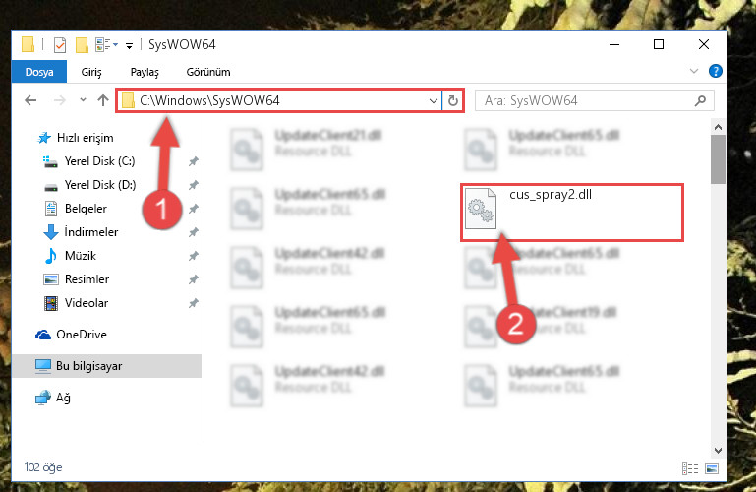Open the help question mark icon

coord(715,72)
